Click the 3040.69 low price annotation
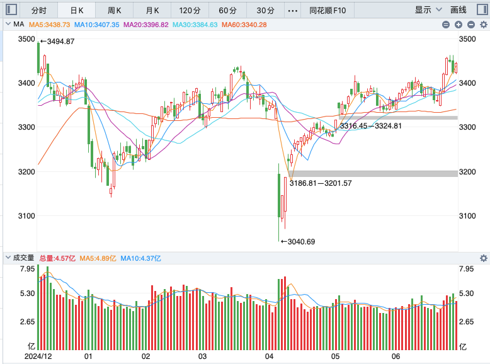490x364 pixels. point(298,242)
